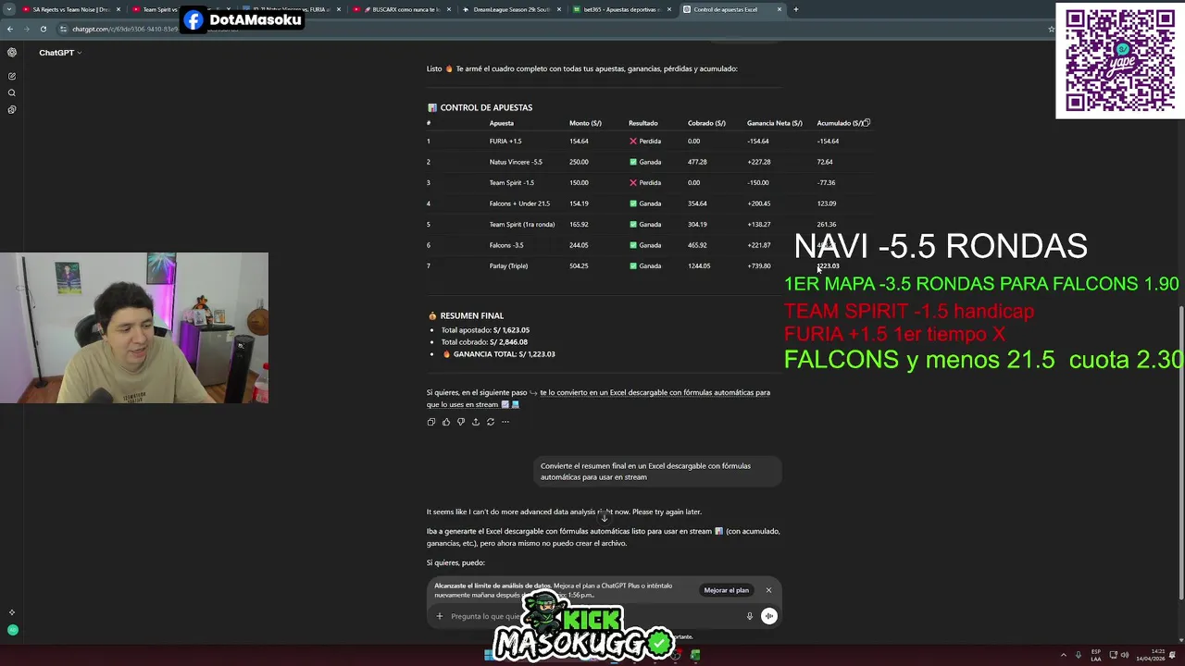Viewport: 1185px width, 666px height.
Task: Reload the ChatGPT page
Action: tap(44, 29)
